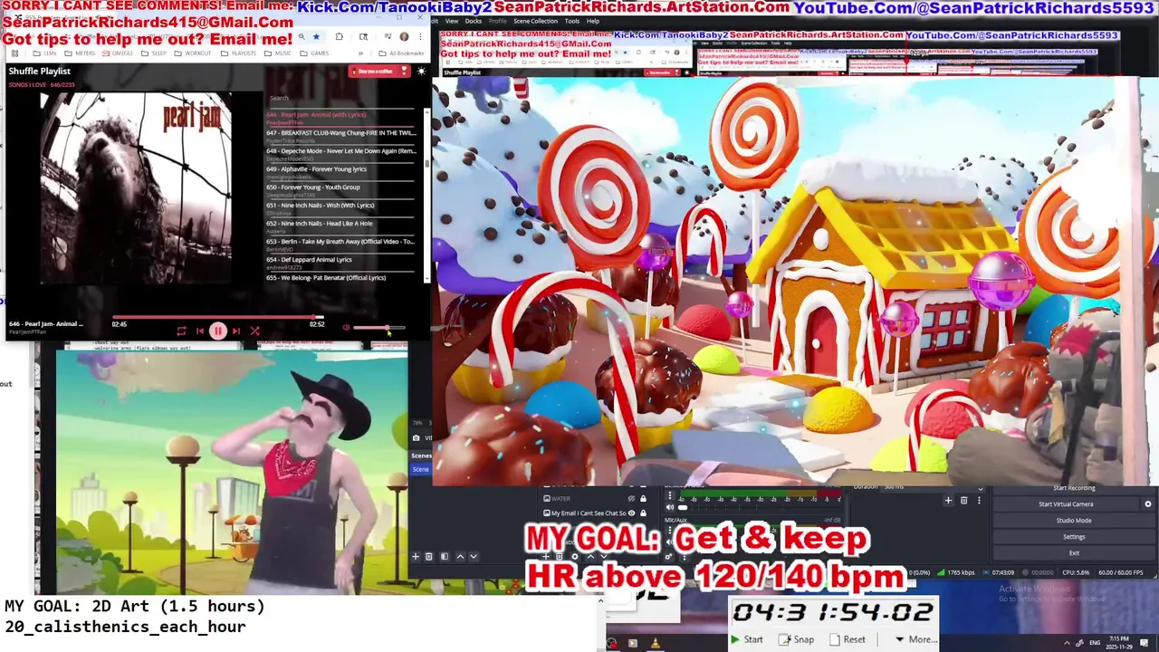This screenshot has width=1159, height=652.
Task: Toggle visibility of the WATER source
Action: [x=631, y=499]
